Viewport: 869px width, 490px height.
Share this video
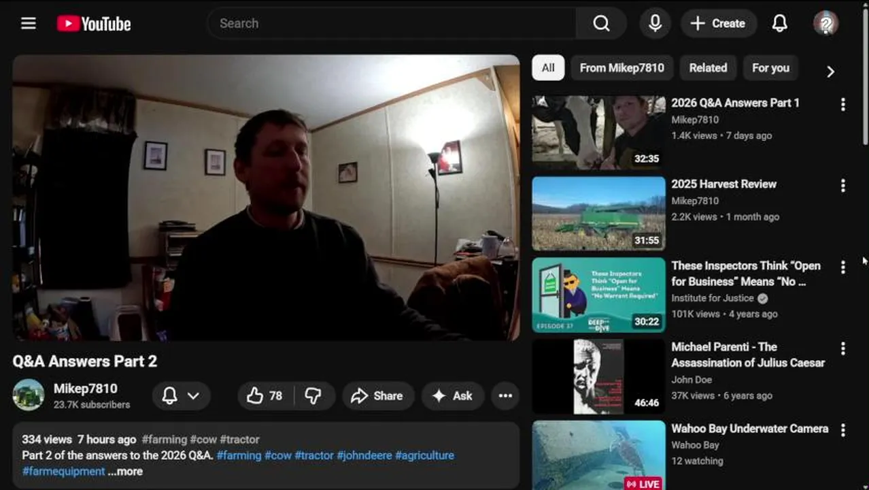[x=377, y=395]
